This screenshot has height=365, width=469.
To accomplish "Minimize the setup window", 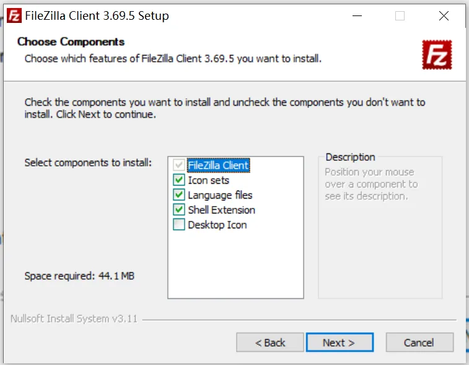I will pyautogui.click(x=356, y=16).
